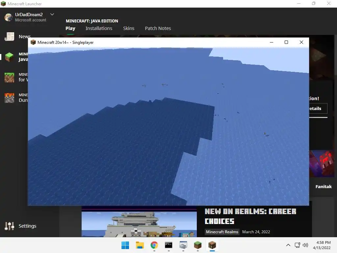Open the Patch Notes tab
Image resolution: width=337 pixels, height=253 pixels.
click(158, 28)
